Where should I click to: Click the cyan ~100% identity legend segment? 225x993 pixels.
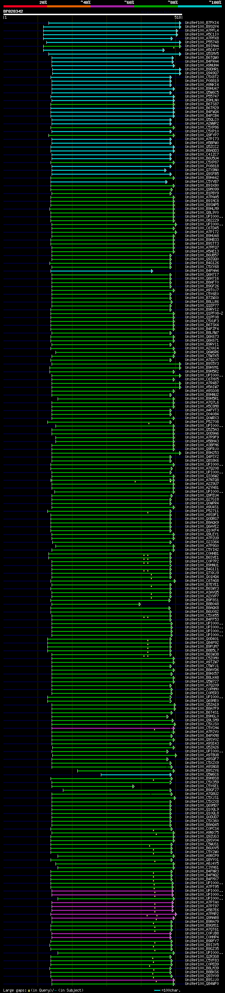(200, 6)
